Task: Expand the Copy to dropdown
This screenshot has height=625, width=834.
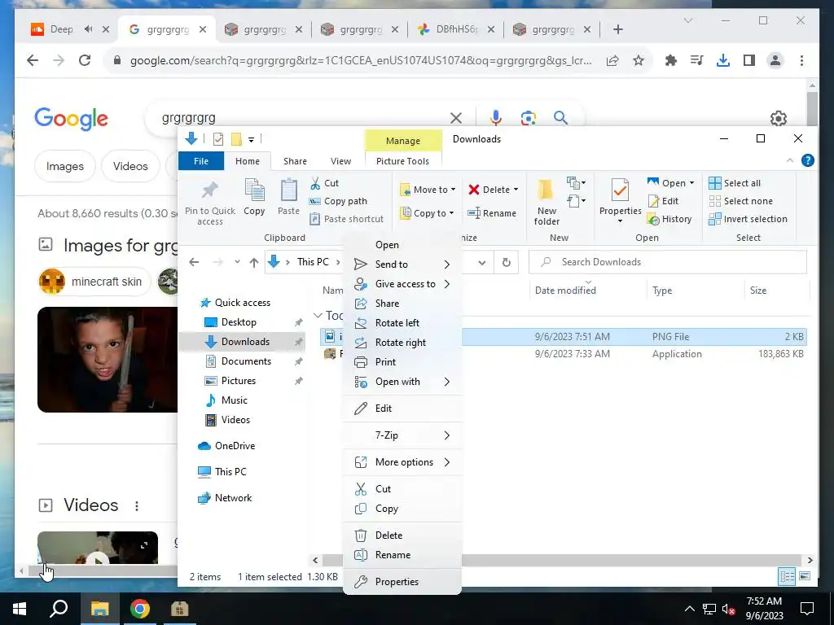Action: click(x=451, y=213)
